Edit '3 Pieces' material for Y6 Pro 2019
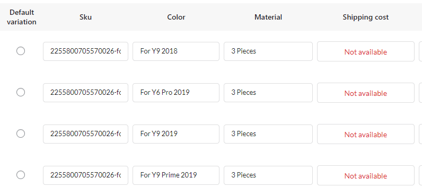The width and height of the screenshot is (422, 196). pyautogui.click(x=268, y=93)
